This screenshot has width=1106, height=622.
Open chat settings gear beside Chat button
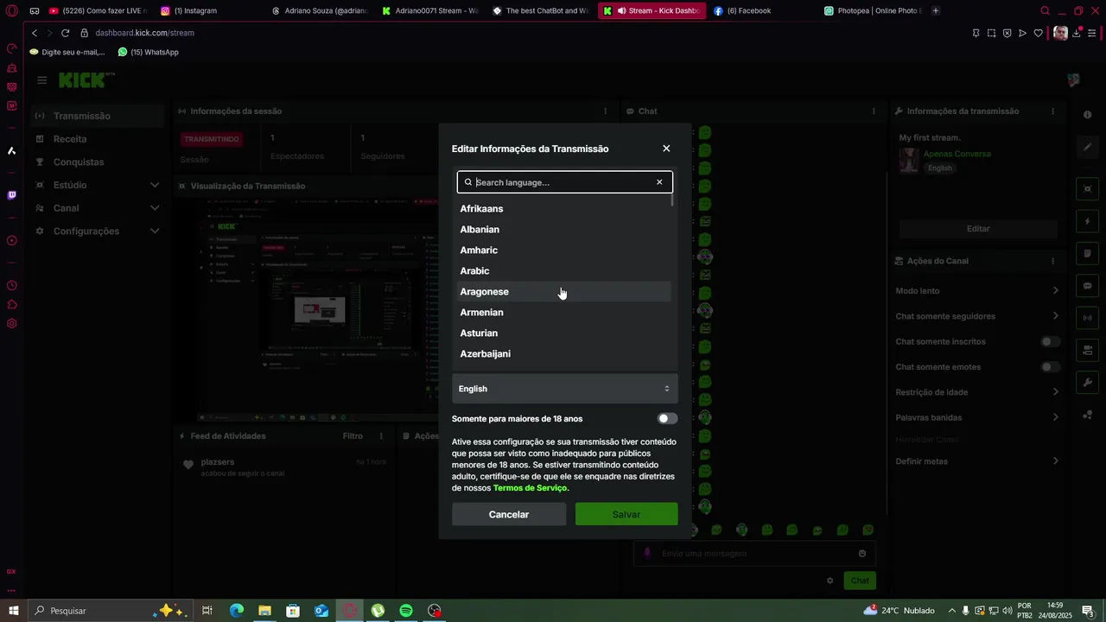830,581
